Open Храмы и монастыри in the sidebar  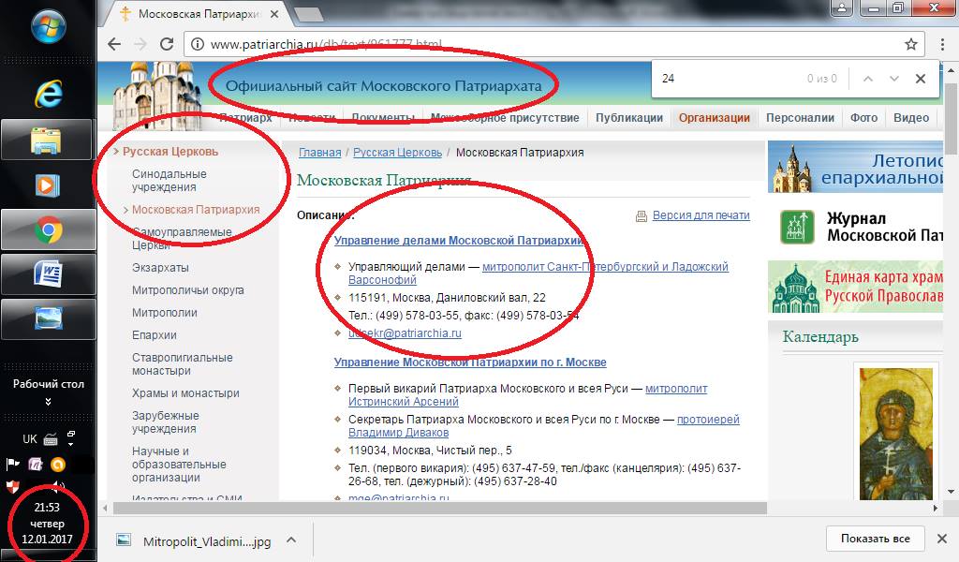click(185, 393)
